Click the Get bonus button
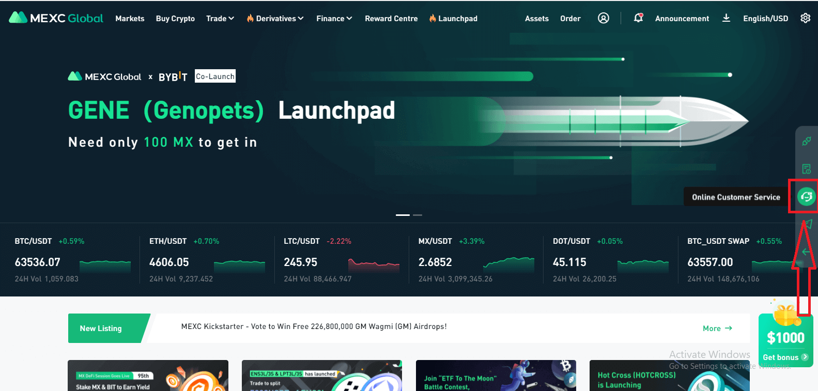 785,357
